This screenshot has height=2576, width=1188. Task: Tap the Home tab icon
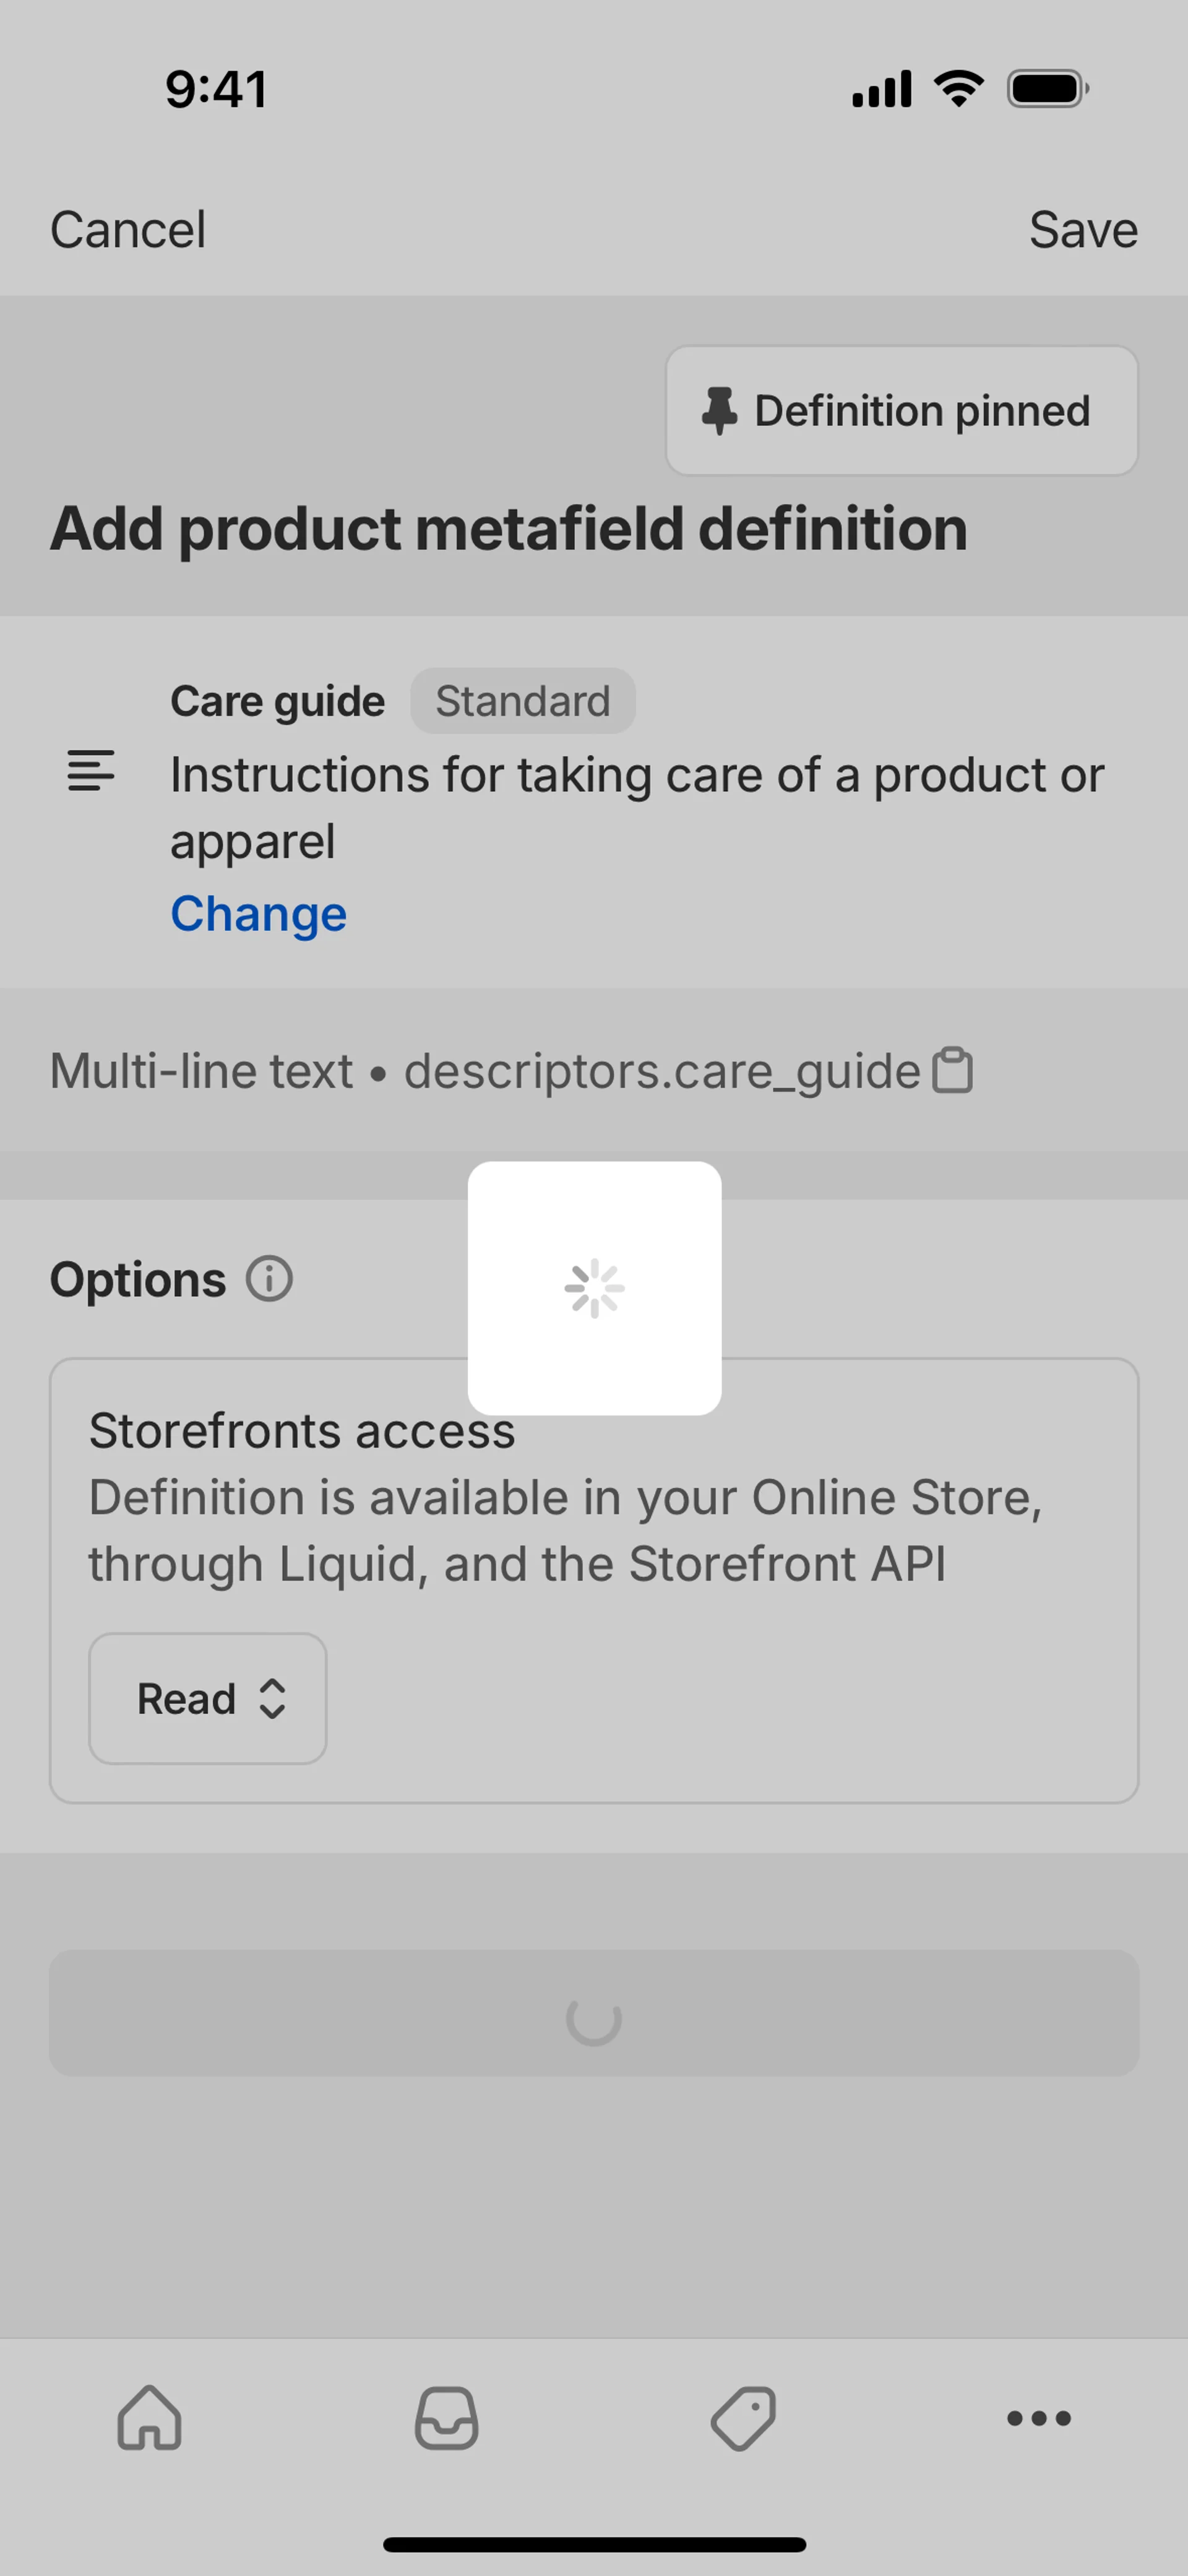click(x=149, y=2418)
